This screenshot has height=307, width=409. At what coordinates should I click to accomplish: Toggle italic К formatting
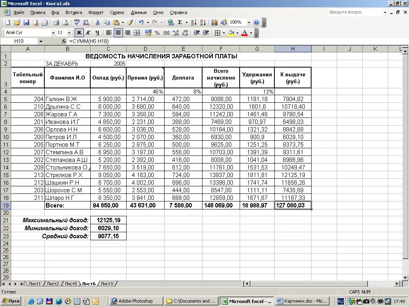[x=88, y=33]
